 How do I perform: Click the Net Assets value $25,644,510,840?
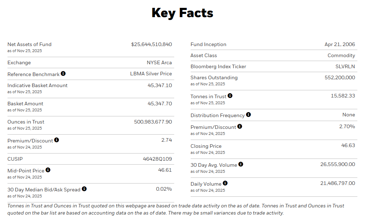151,44
